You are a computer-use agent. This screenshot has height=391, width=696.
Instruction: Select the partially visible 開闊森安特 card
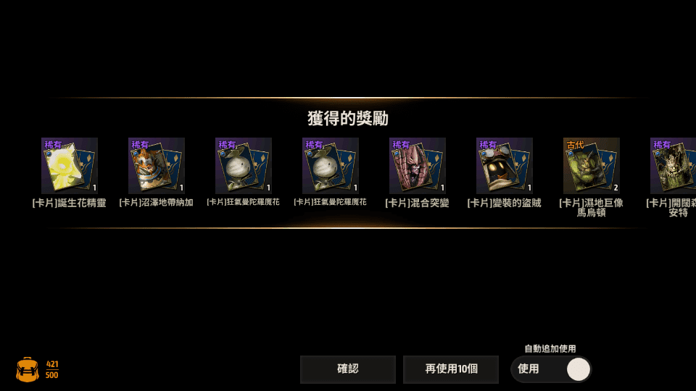(673, 165)
